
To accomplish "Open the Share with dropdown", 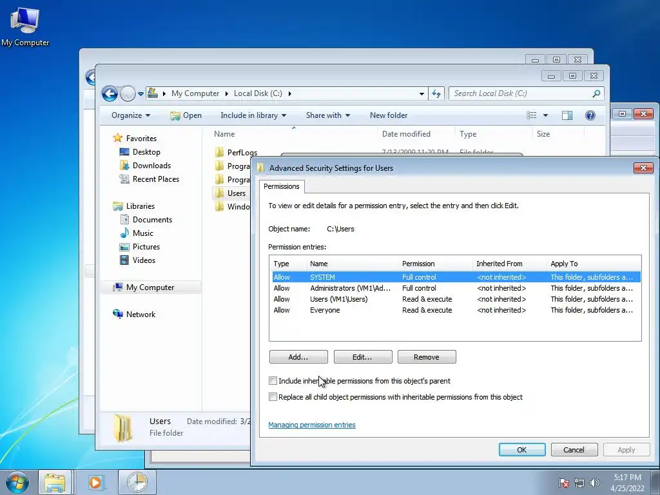I will [328, 115].
